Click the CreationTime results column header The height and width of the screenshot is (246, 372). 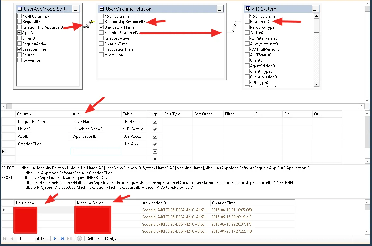point(253,203)
